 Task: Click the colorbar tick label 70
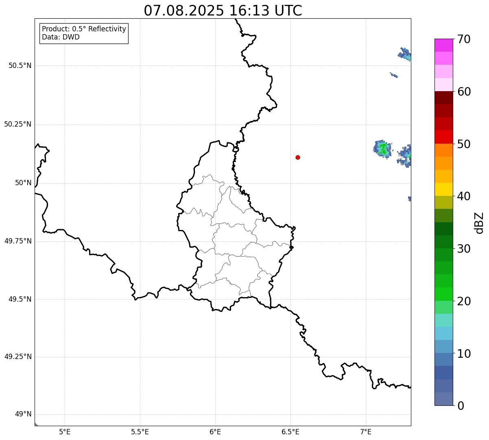(464, 39)
